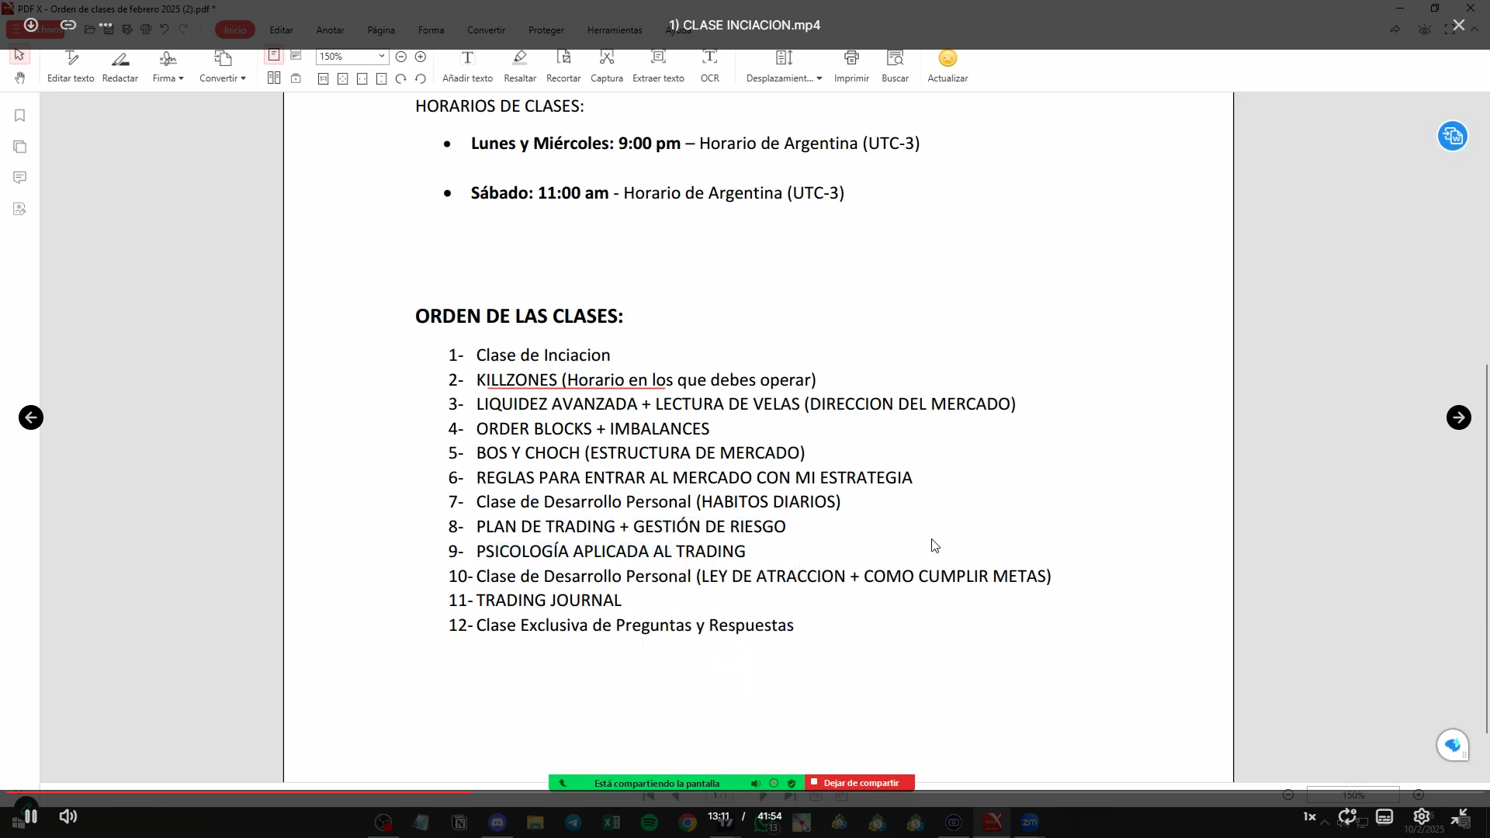
Task: Open the 150% zoom level dropdown
Action: coord(381,57)
